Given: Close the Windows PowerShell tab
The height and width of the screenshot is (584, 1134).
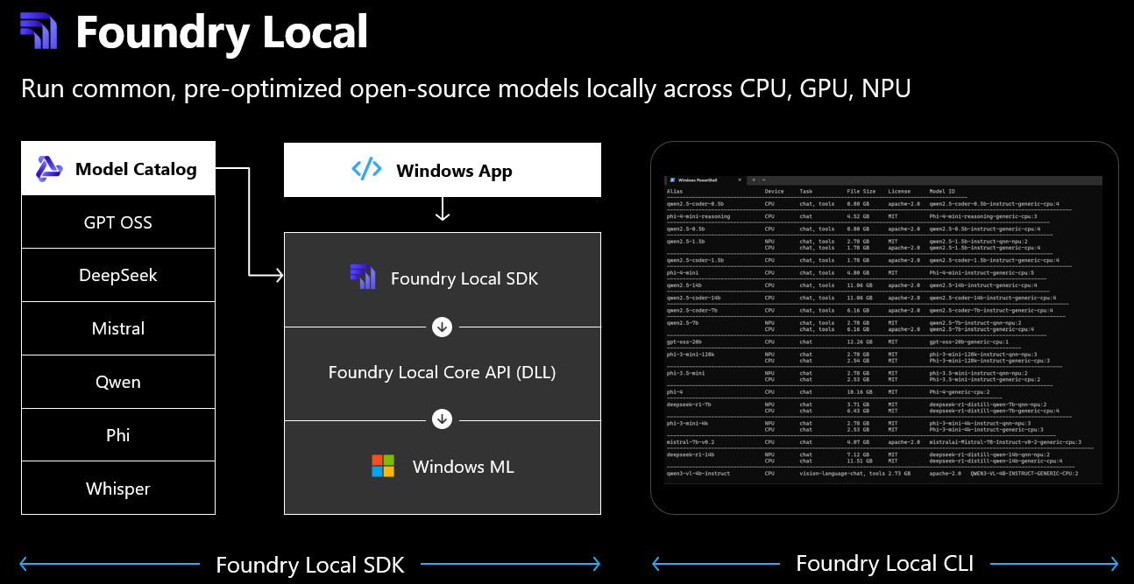Looking at the screenshot, I should point(740,180).
